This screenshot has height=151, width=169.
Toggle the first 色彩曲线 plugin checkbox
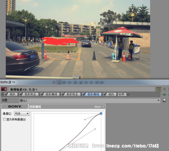click(42, 94)
